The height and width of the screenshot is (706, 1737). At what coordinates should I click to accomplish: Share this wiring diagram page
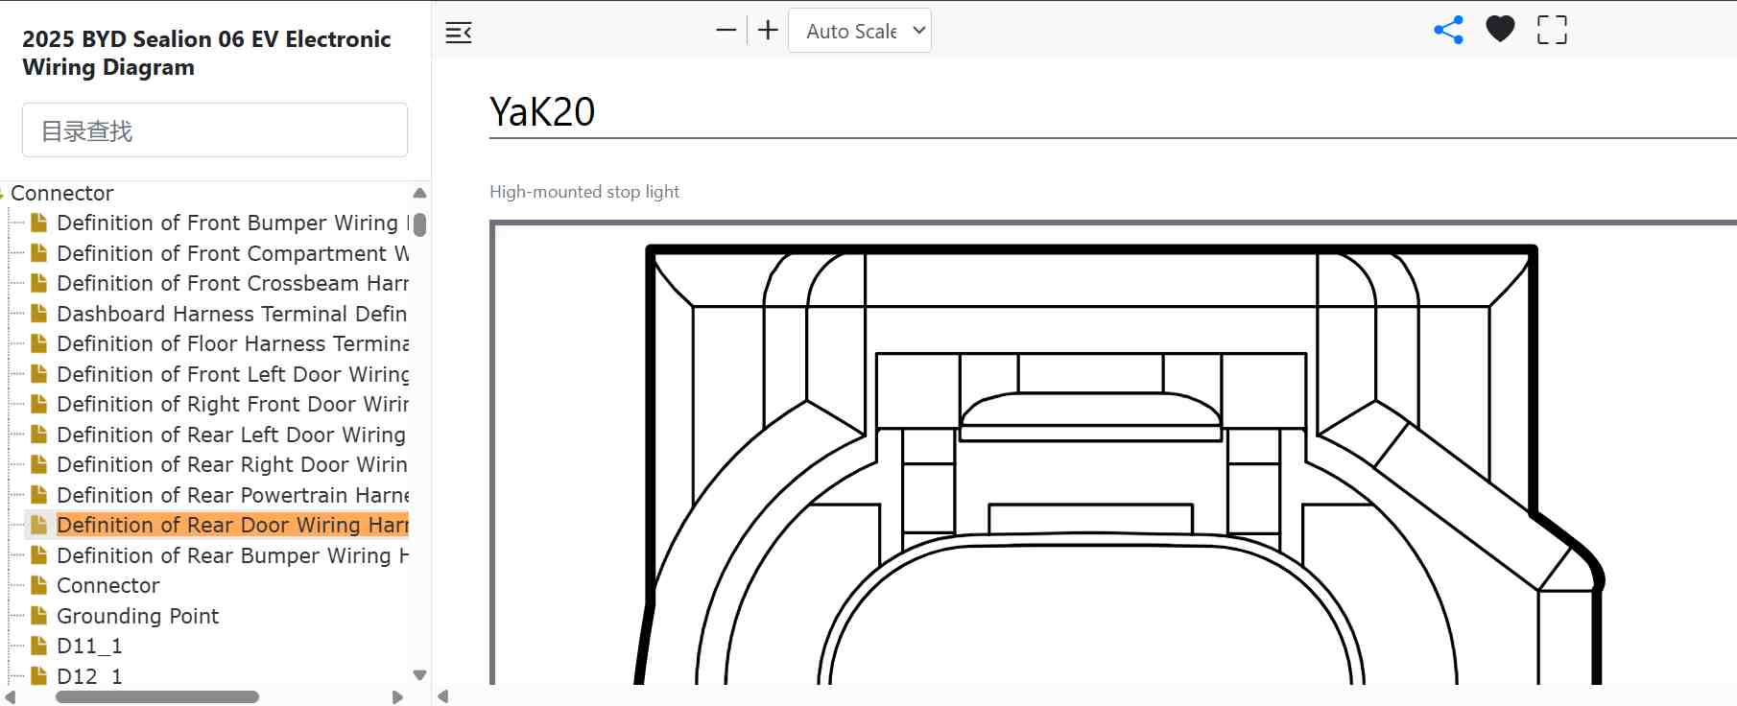pos(1448,30)
